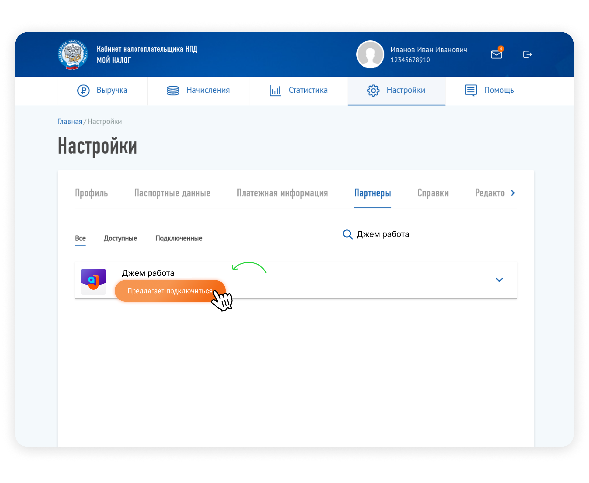
Task: Click the Джем работа partner logo
Action: pos(93,281)
